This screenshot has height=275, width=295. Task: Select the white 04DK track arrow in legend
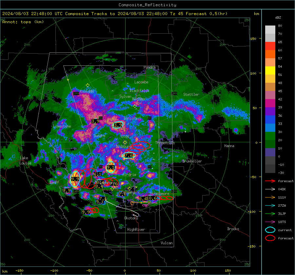270,189
